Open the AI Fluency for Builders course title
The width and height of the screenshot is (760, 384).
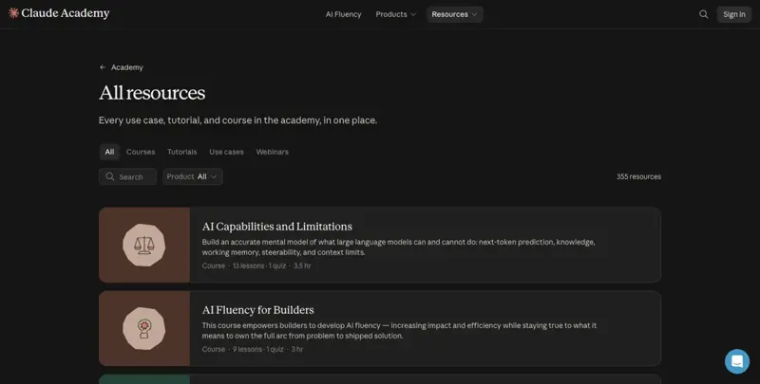[257, 310]
